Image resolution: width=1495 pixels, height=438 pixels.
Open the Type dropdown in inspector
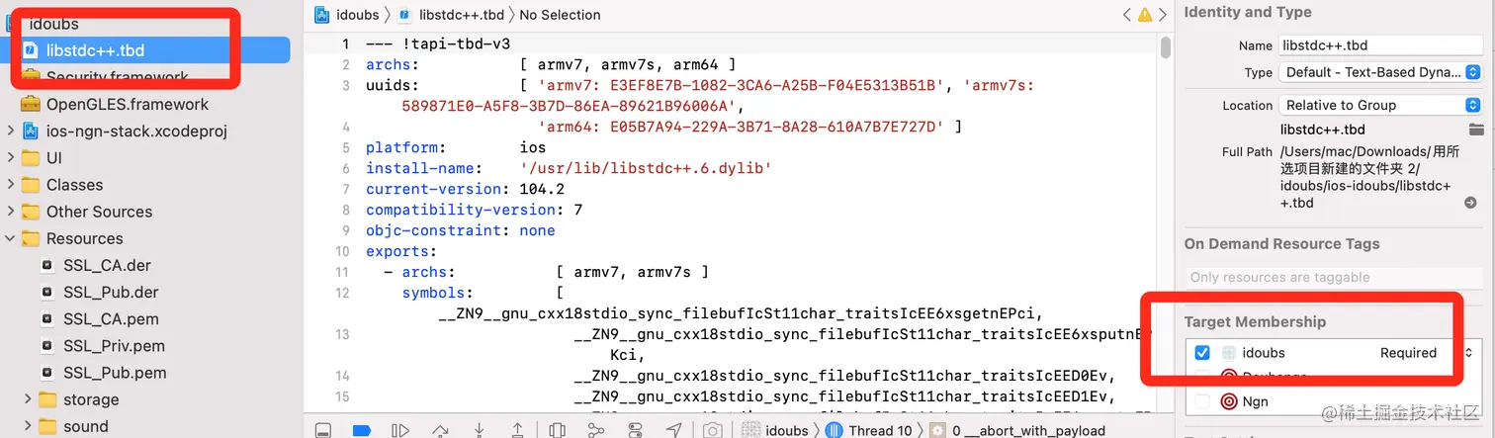1380,72
